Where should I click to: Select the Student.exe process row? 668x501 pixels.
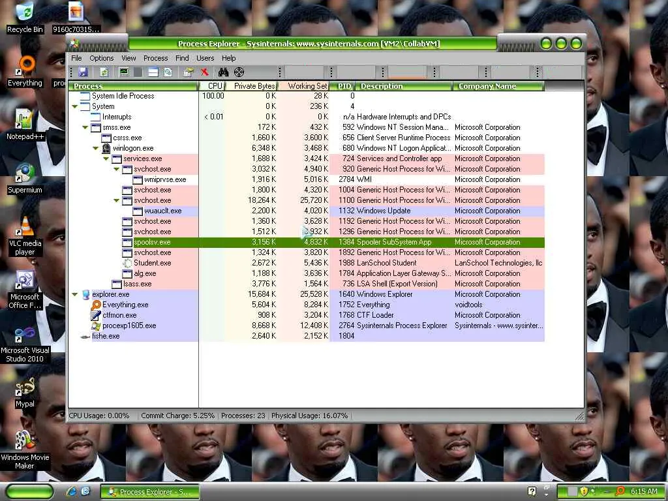tap(307, 263)
